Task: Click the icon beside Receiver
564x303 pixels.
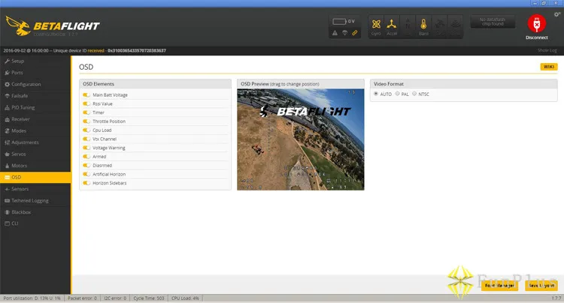Action: point(8,119)
